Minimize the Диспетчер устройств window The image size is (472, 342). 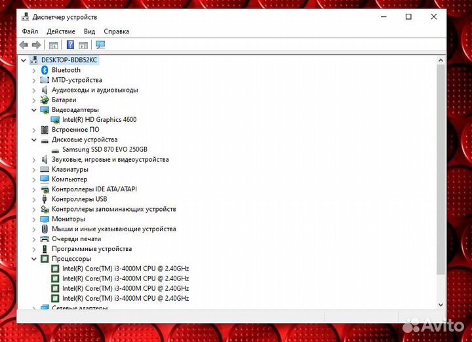(383, 17)
